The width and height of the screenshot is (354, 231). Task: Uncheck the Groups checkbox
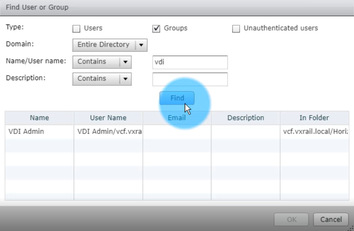(156, 29)
